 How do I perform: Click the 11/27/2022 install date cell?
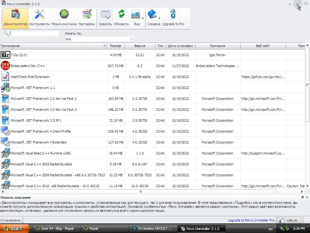click(x=180, y=66)
